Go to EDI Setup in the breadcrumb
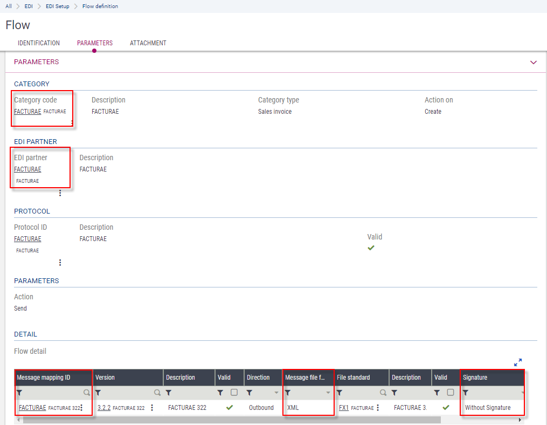The width and height of the screenshot is (547, 425). (58, 6)
